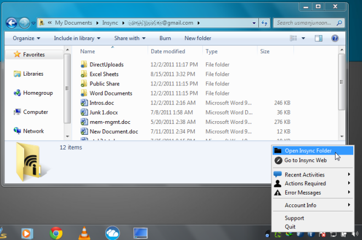
Task: Click the New folder button
Action: [x=198, y=38]
